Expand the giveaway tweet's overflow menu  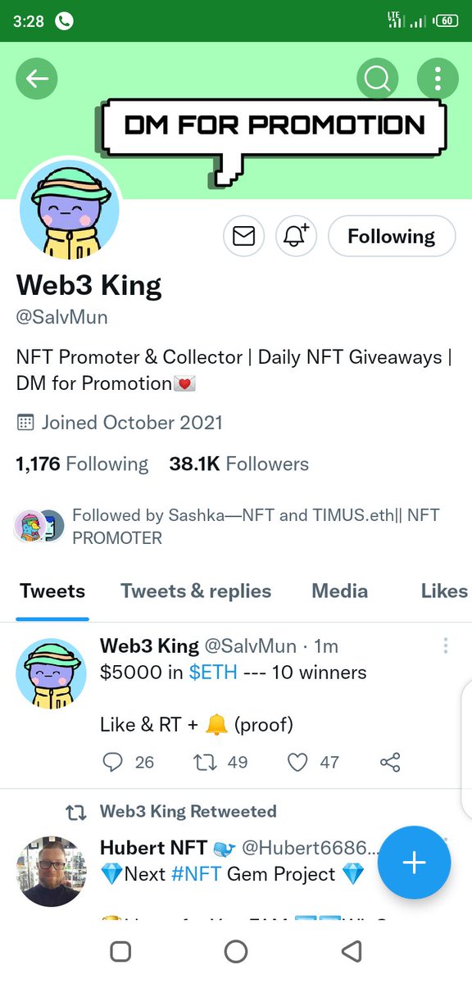tap(446, 646)
